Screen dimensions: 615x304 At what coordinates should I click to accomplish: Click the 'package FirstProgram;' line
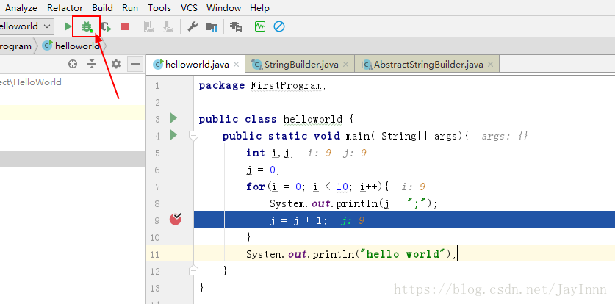coord(262,85)
